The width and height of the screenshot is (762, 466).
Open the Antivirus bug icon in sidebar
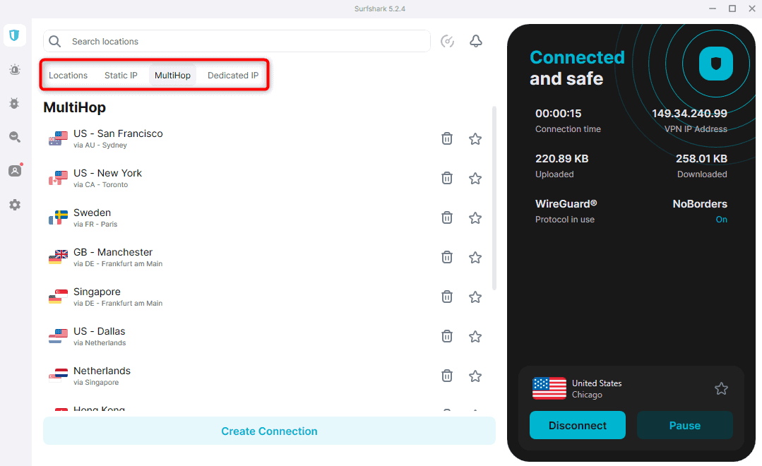(x=15, y=103)
